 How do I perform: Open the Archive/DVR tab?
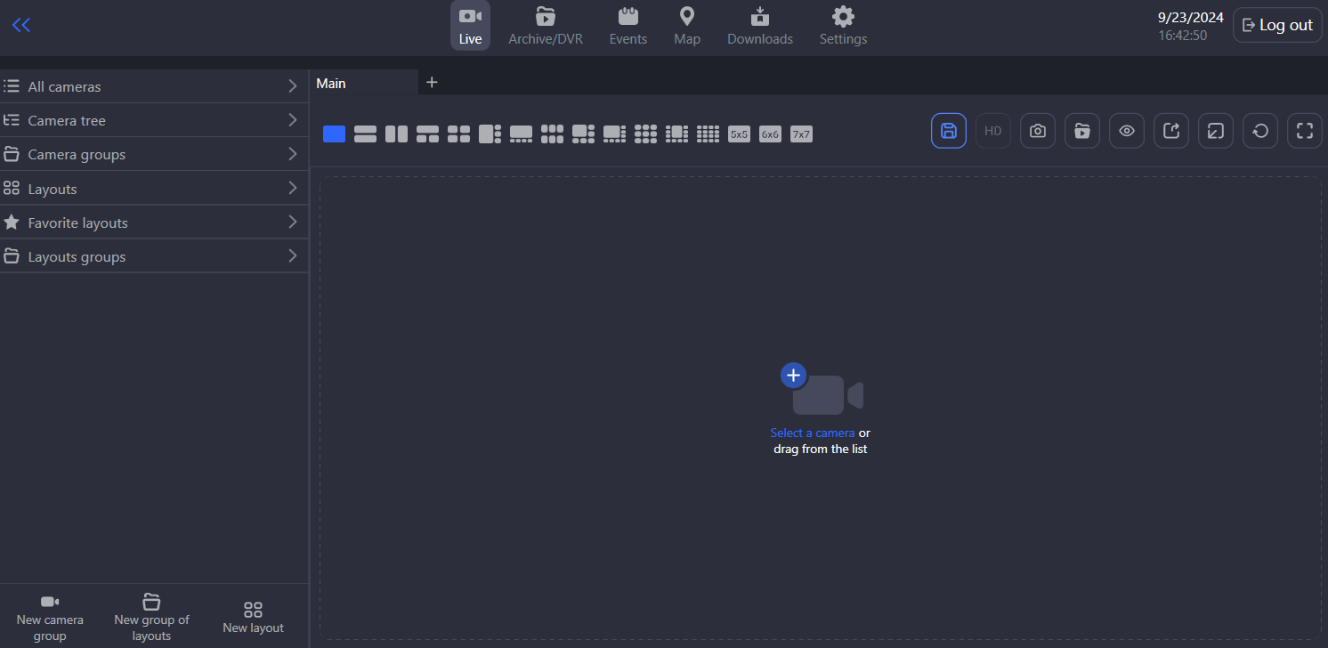(x=545, y=26)
